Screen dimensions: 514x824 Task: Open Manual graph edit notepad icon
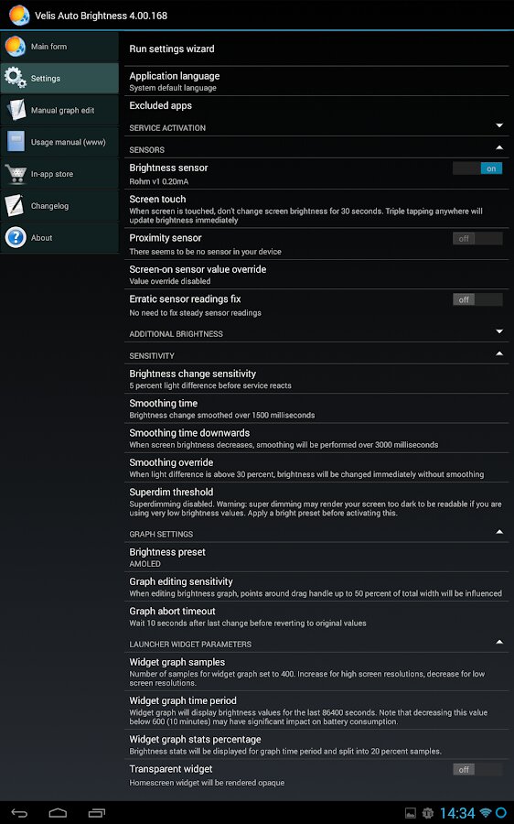16,110
